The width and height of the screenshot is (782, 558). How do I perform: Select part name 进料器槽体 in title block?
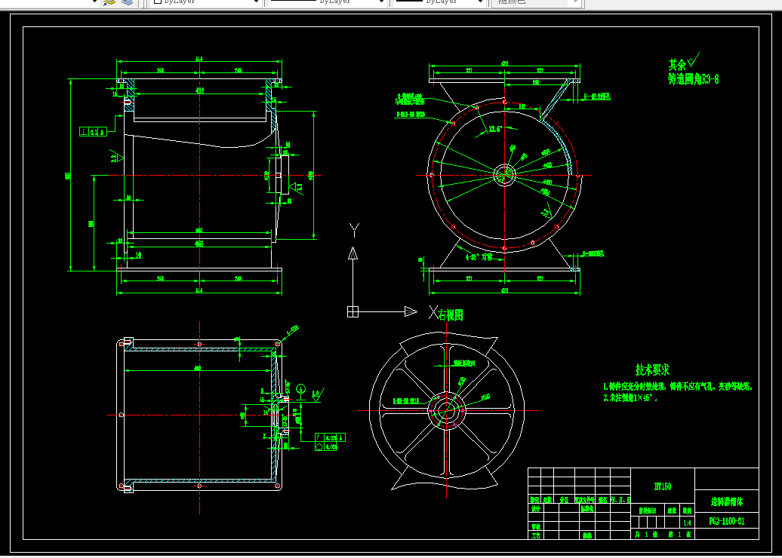[x=727, y=501]
